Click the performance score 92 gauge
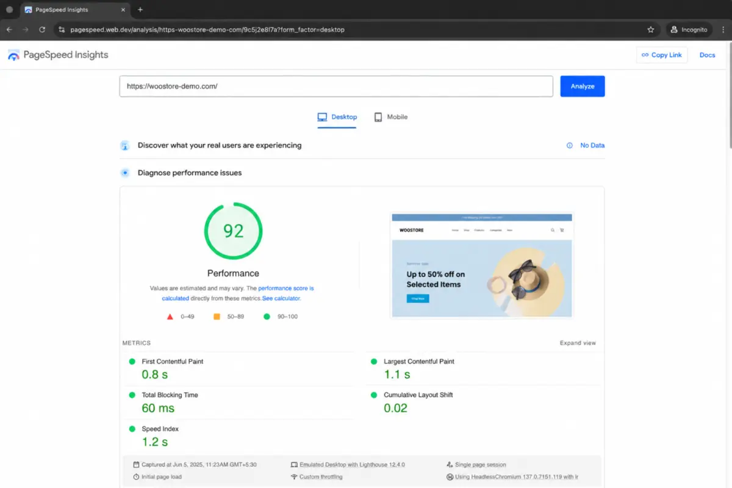 (233, 231)
